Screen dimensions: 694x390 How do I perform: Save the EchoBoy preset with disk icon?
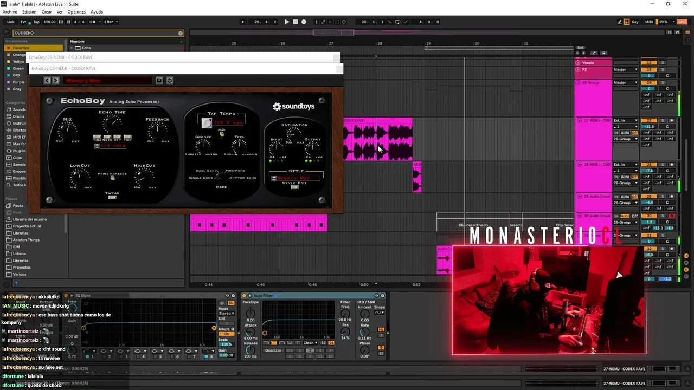159,81
